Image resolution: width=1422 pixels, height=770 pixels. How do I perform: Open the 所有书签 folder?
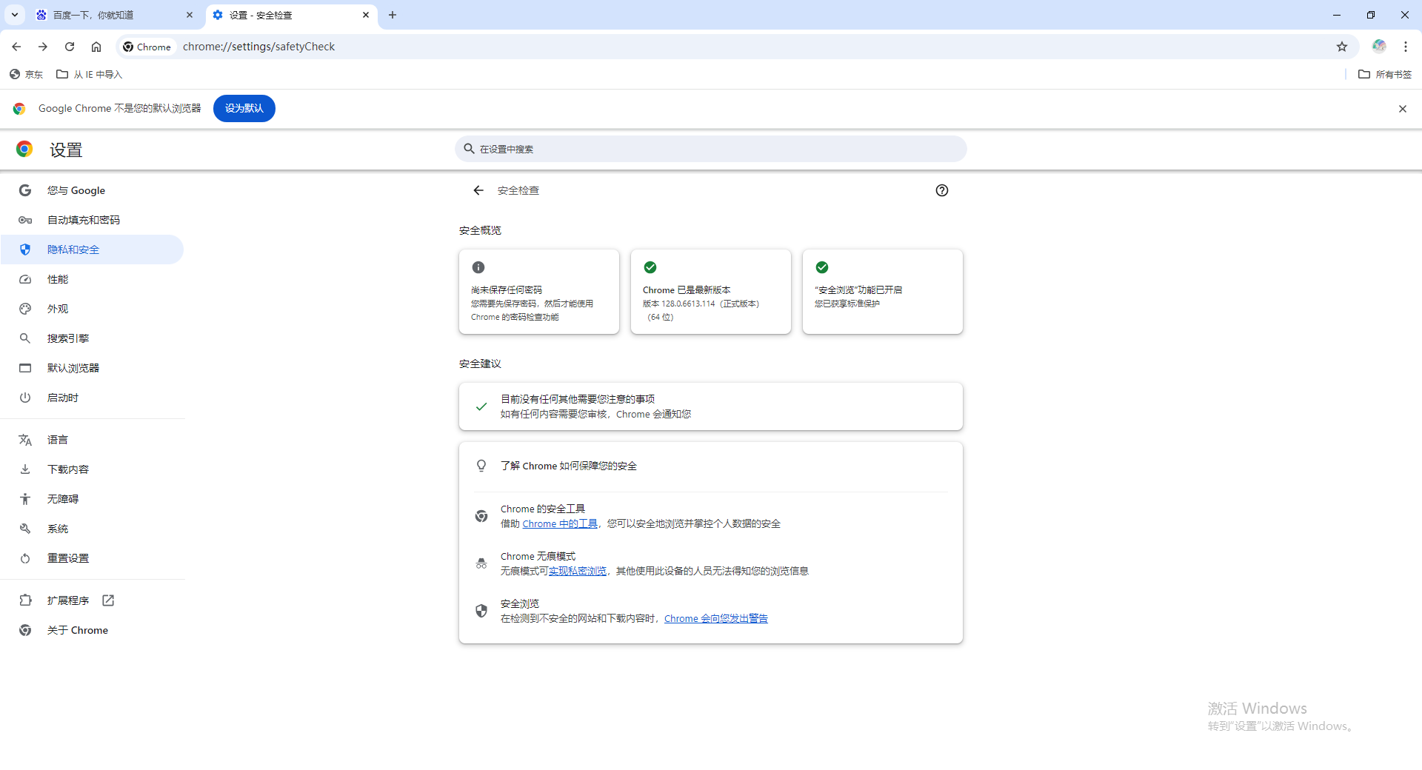click(x=1385, y=74)
